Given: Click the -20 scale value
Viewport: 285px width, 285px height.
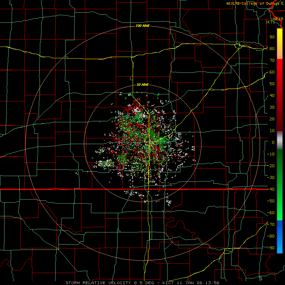Looking at the screenshot, I should pos(271,166).
